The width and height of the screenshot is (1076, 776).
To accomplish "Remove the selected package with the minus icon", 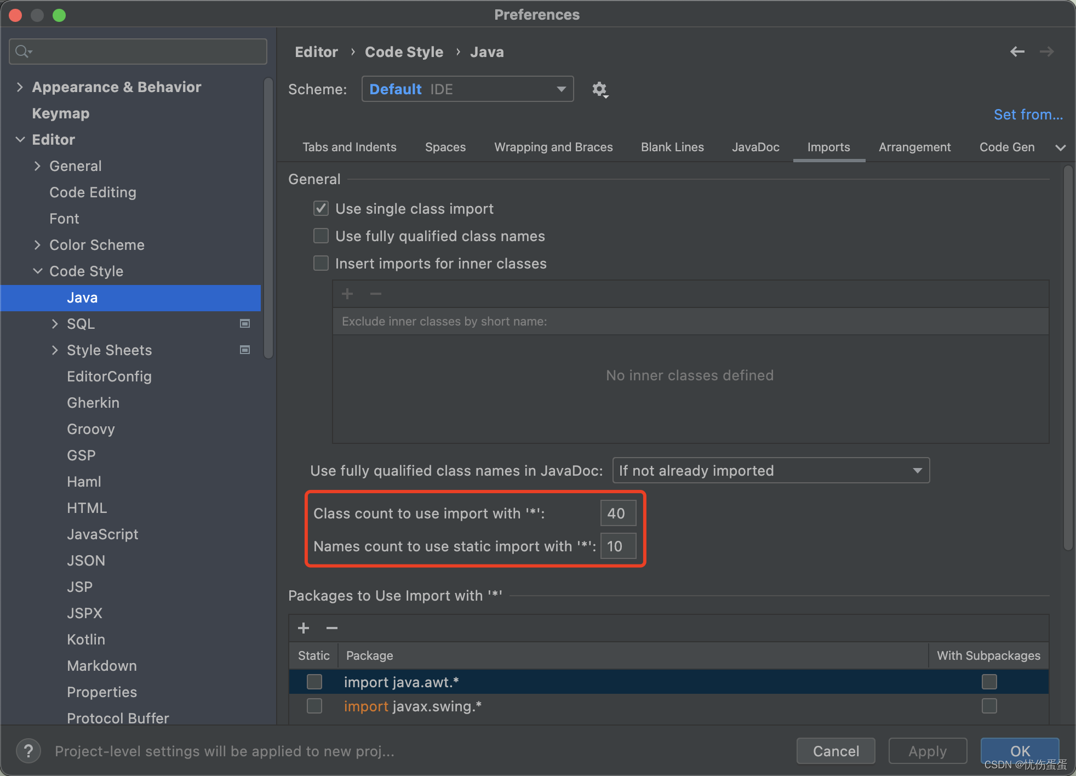I will (332, 628).
